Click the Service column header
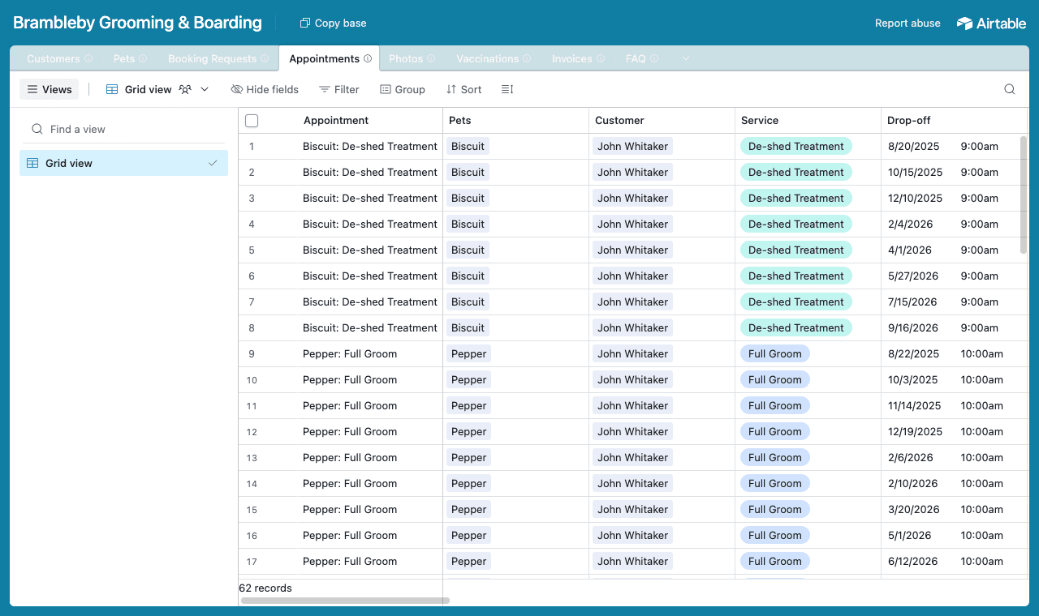1039x616 pixels. click(808, 121)
